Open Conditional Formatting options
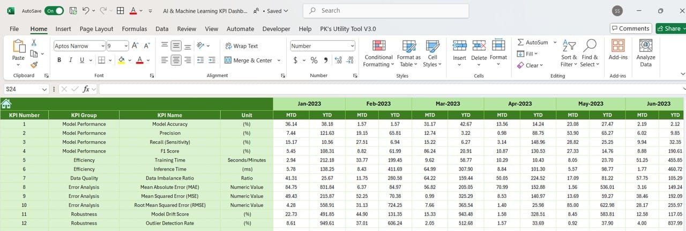 [x=378, y=53]
